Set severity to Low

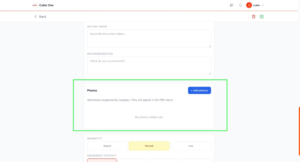pyautogui.click(x=191, y=146)
